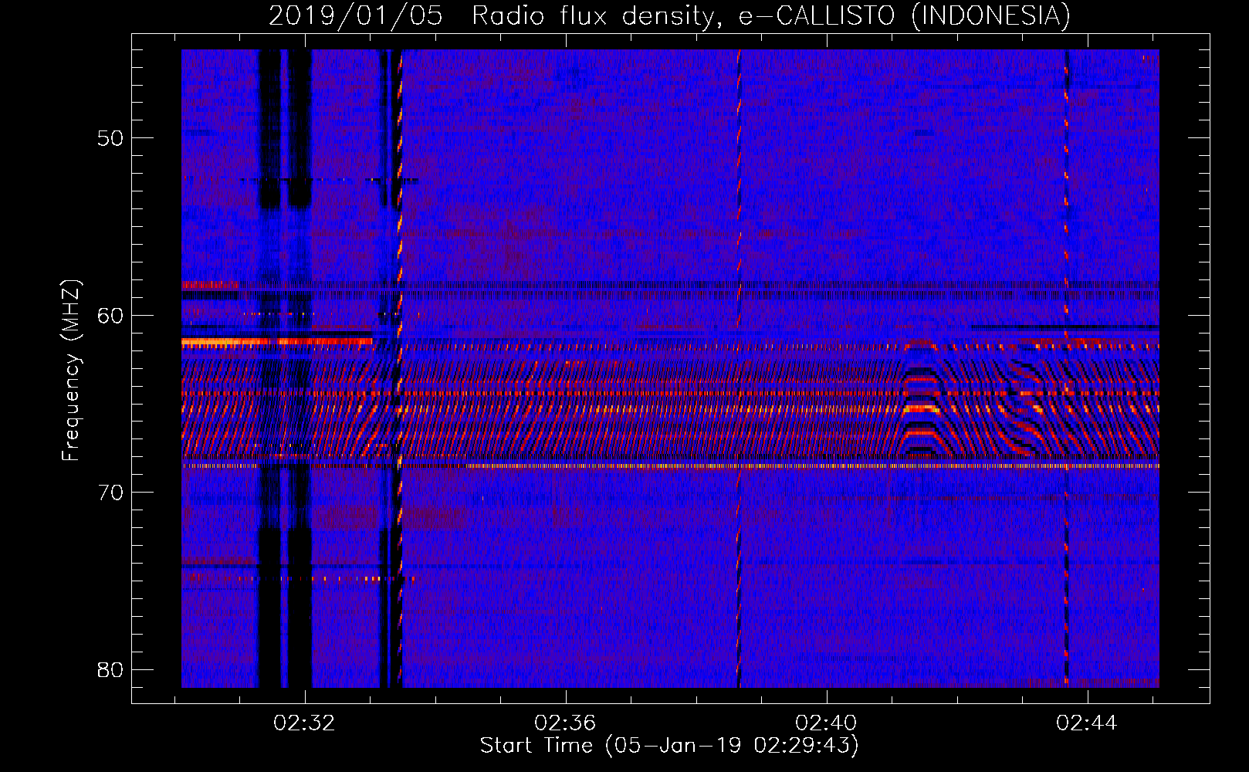1249x772 pixels.
Task: Click the date '2019/01/05' in the title
Action: 355,15
